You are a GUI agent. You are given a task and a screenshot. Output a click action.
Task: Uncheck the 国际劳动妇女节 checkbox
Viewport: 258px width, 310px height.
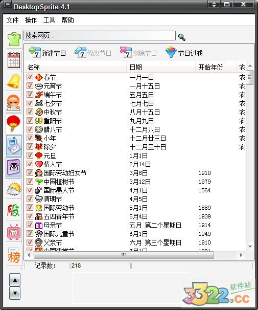coord(30,173)
